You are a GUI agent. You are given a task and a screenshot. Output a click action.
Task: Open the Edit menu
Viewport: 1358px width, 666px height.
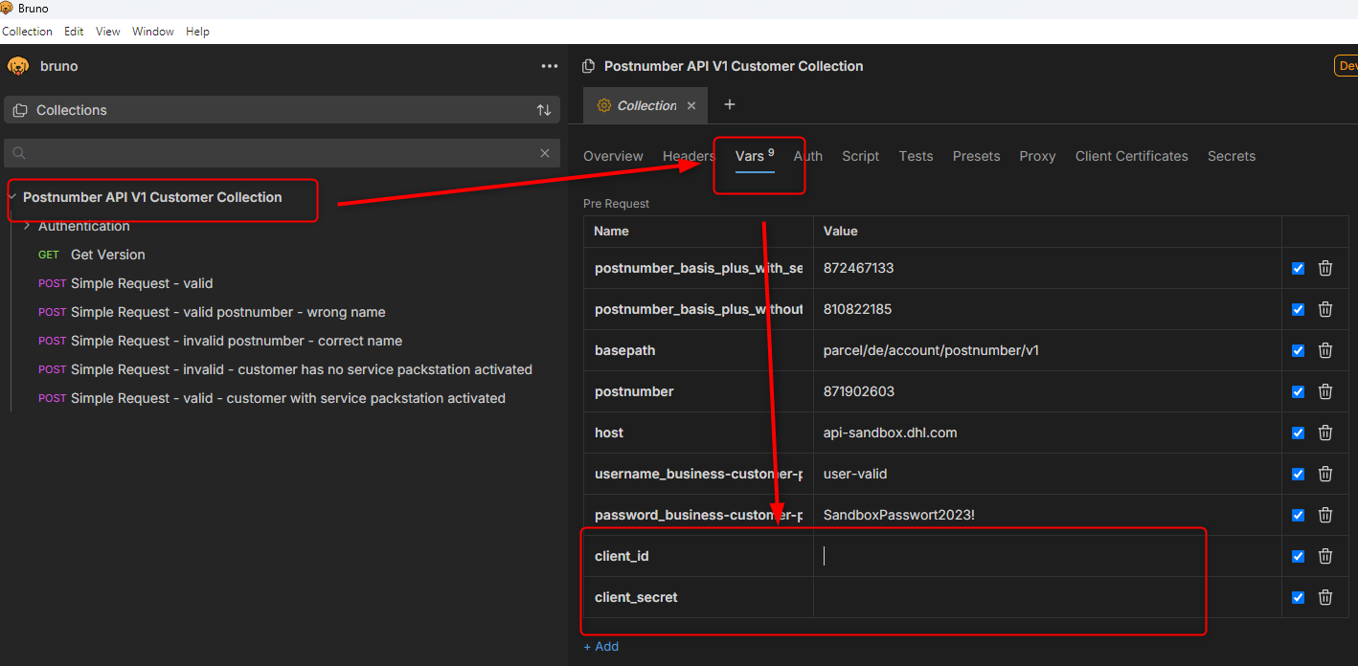click(74, 32)
